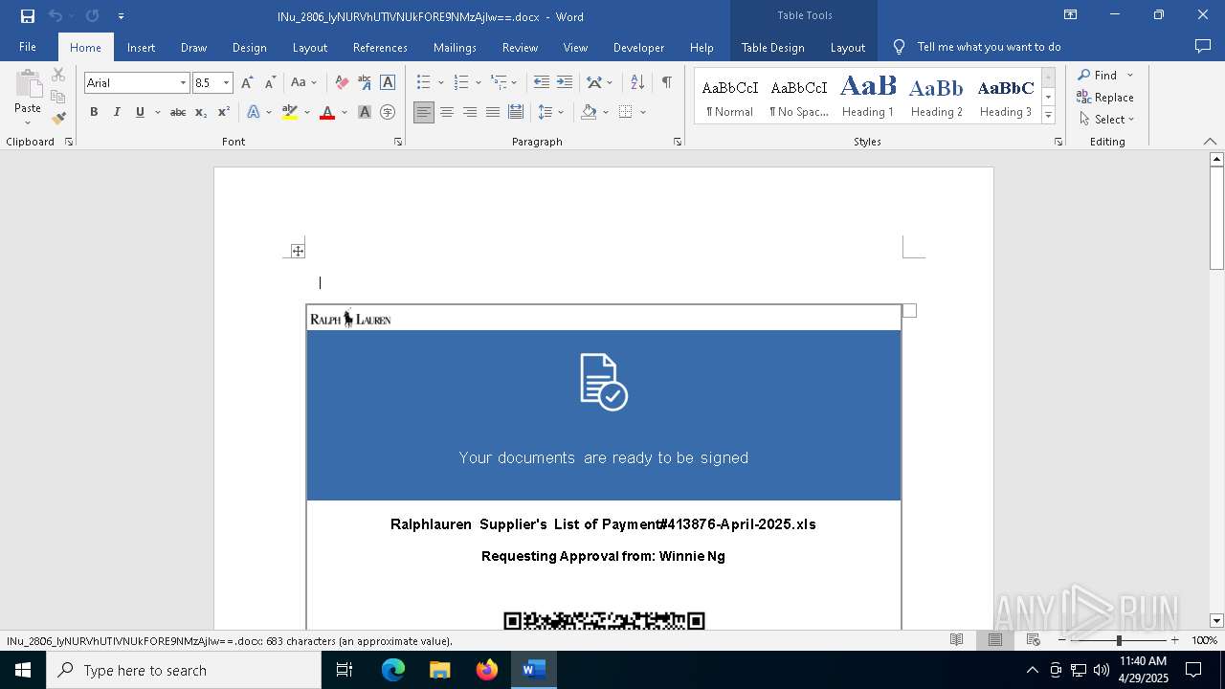Click the Superscript icon
The image size is (1225, 689).
(x=223, y=112)
